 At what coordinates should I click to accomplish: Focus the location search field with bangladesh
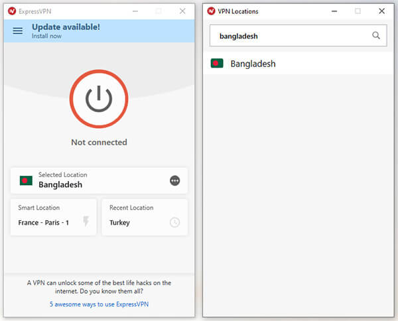tap(298, 36)
